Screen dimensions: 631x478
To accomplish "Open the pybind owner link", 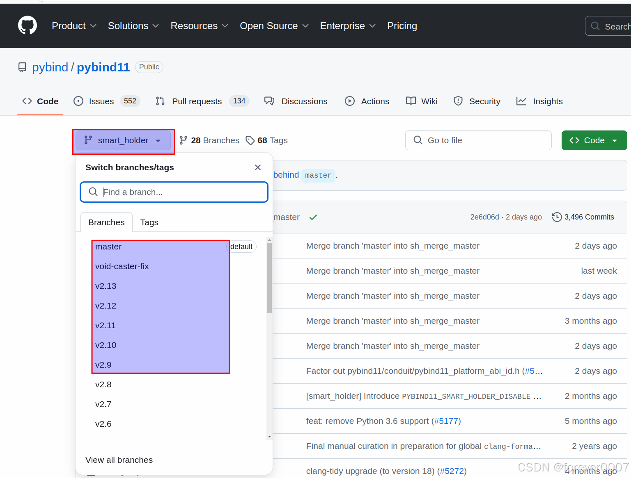I will point(50,67).
